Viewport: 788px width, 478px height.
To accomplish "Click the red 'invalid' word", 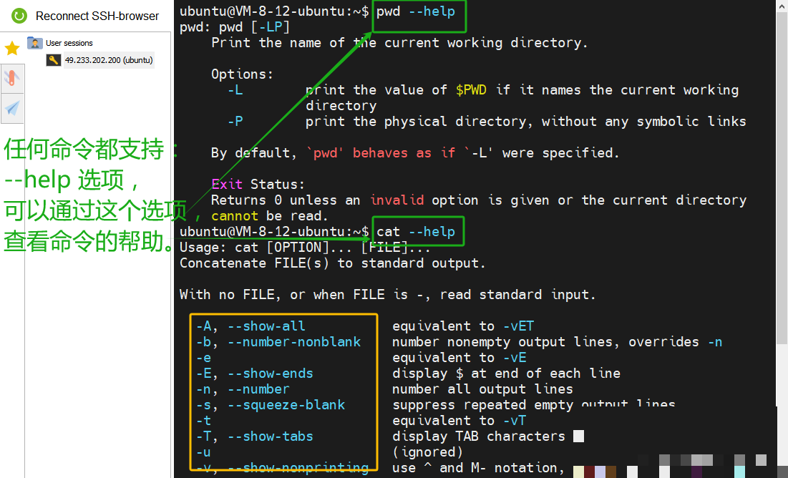I will (x=397, y=200).
